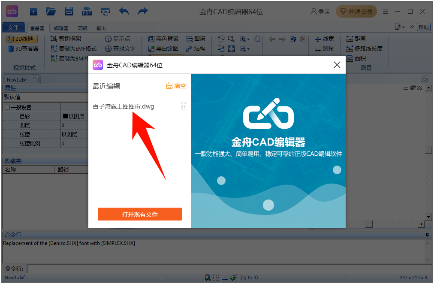434x284 pixels.
Task: Delete recent file entry with trash icon
Action: [184, 106]
